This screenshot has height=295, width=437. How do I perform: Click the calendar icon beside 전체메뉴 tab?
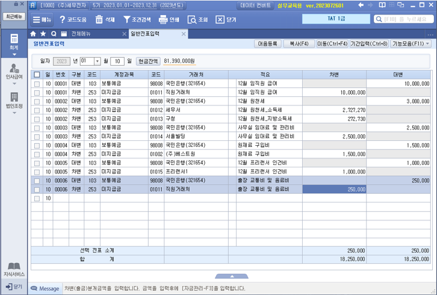point(64,34)
